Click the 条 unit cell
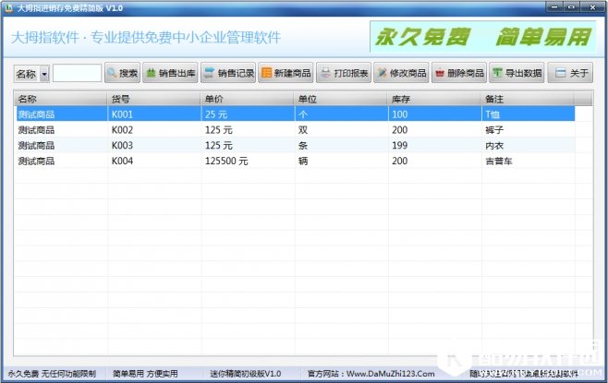The height and width of the screenshot is (383, 608). pyautogui.click(x=303, y=145)
